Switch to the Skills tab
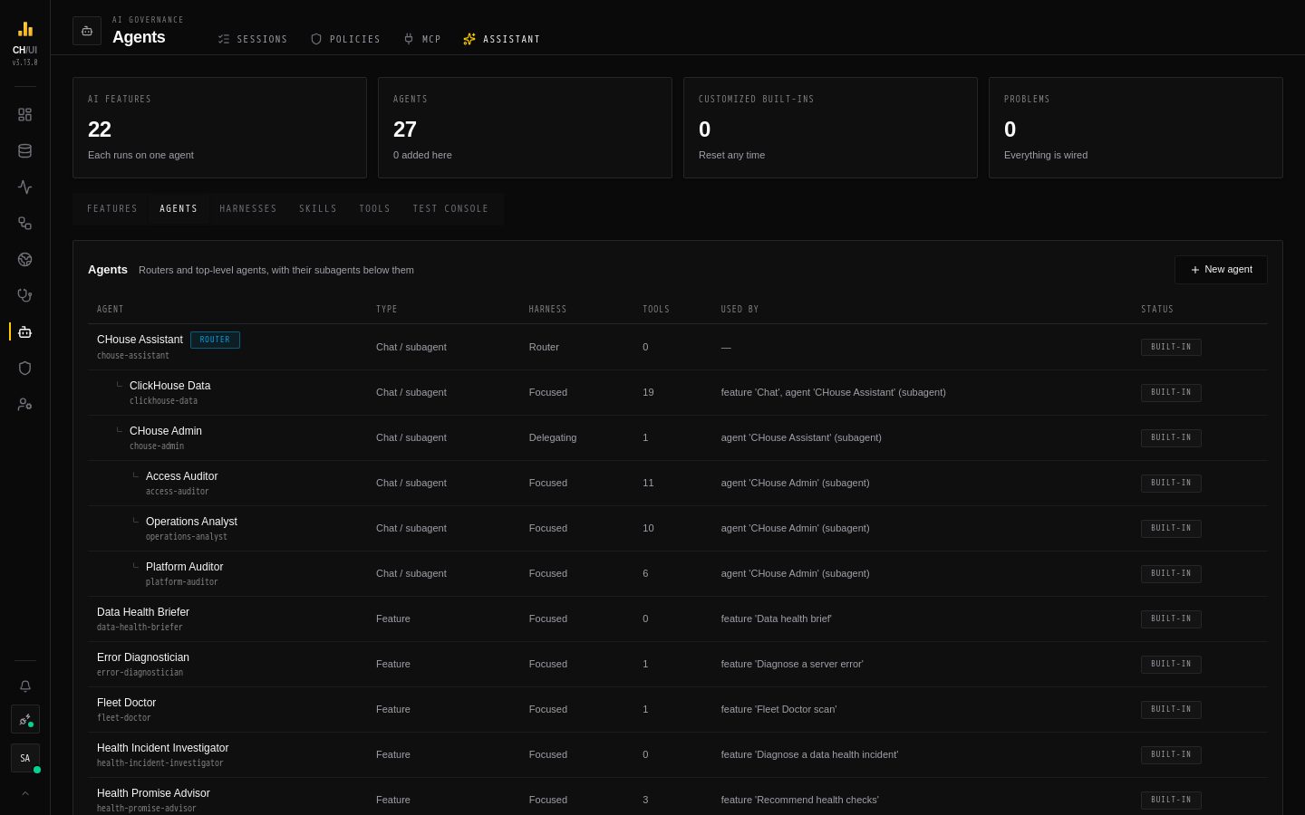Image resolution: width=1305 pixels, height=815 pixels. coord(318,209)
